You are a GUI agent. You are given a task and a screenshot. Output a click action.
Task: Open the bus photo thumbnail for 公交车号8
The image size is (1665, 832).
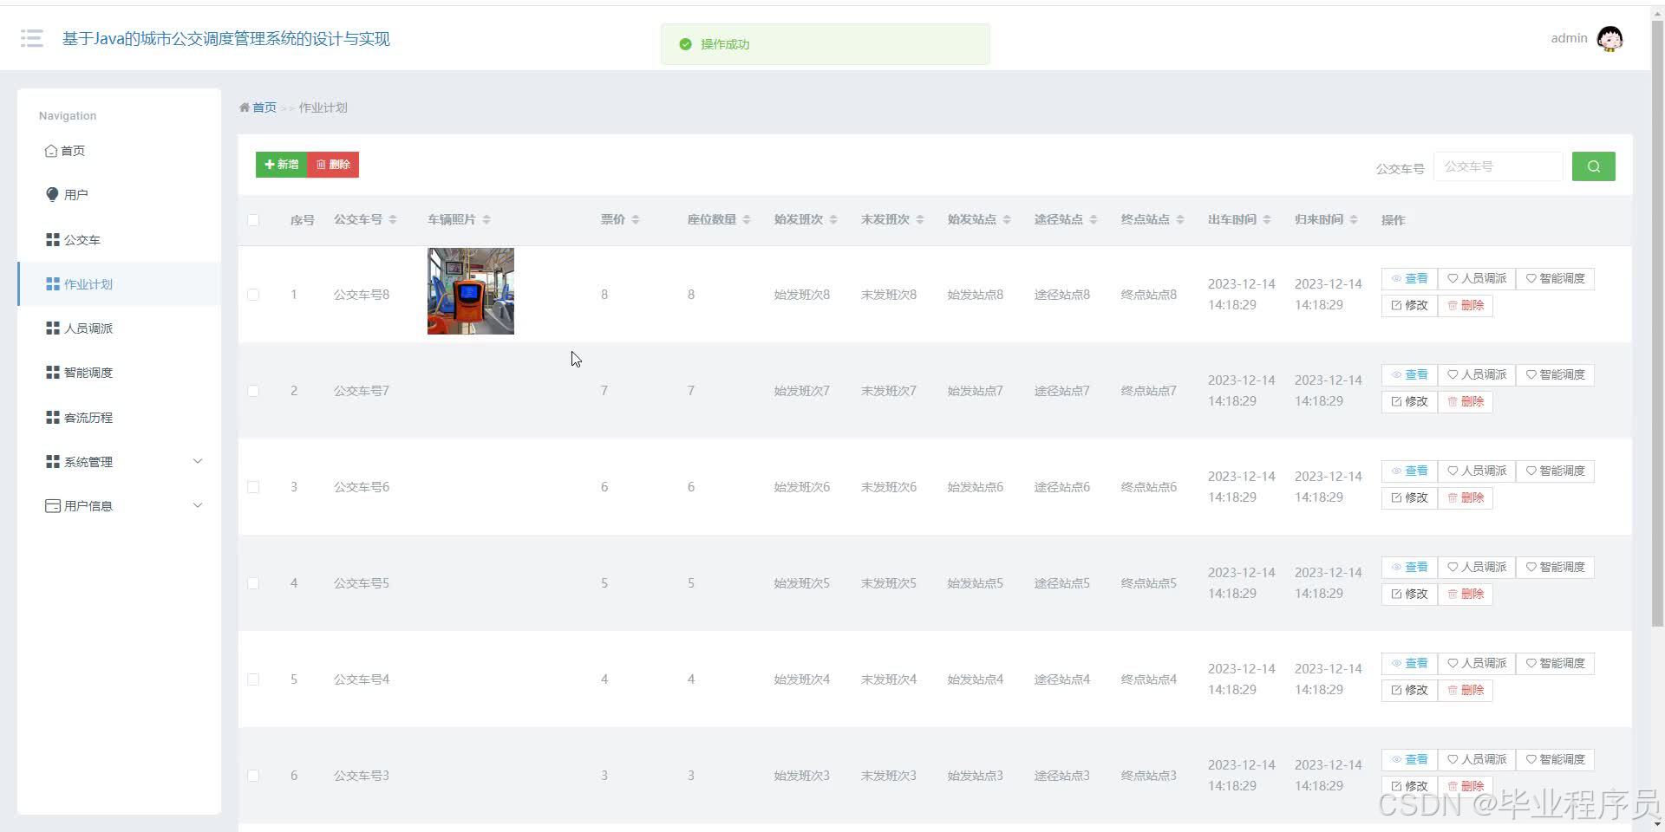pyautogui.click(x=471, y=291)
